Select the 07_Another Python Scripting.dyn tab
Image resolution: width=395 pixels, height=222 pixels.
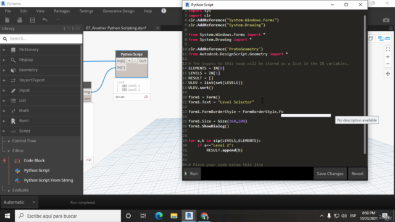116,28
